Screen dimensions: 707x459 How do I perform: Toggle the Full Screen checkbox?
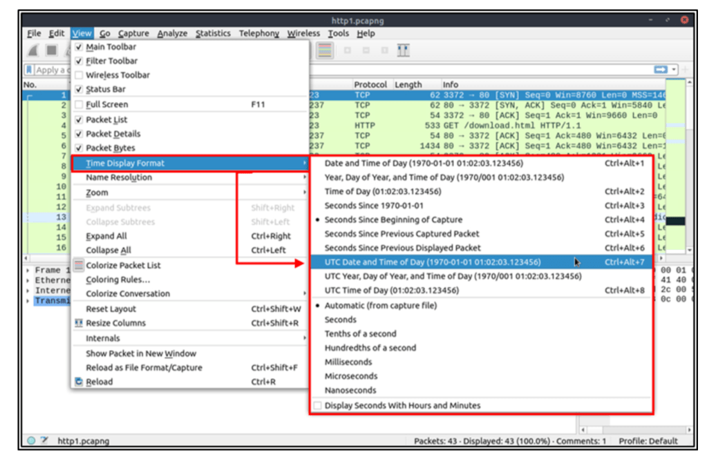click(x=79, y=104)
